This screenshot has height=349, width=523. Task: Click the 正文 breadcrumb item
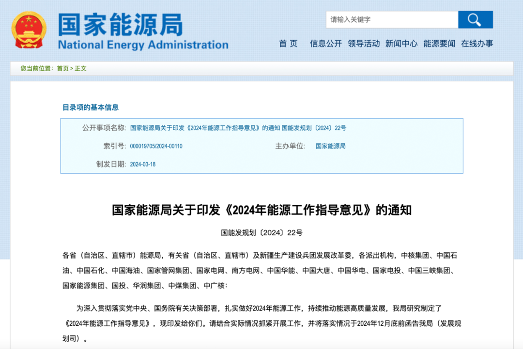[80, 68]
